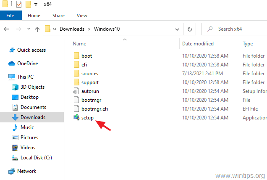The height and width of the screenshot is (180, 267).
Task: Click into the Search x64 field
Action: pyautogui.click(x=234, y=29)
